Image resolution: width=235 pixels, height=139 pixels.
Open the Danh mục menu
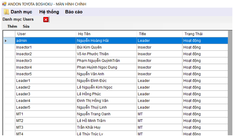tap(21, 12)
